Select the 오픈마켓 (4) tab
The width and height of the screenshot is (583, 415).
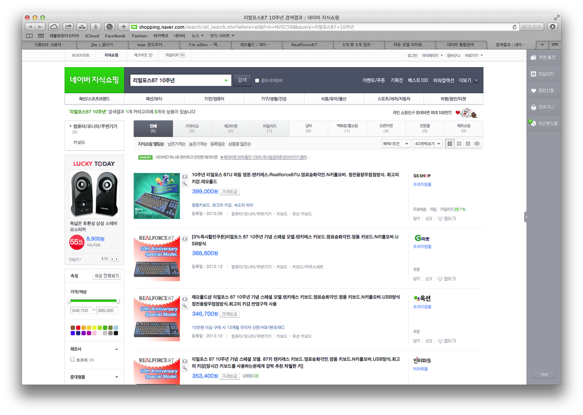tap(386, 128)
